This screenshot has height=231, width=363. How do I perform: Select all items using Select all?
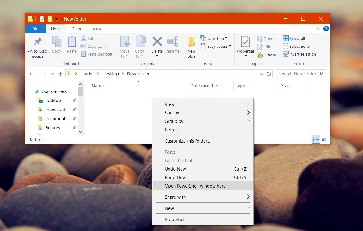tap(294, 38)
